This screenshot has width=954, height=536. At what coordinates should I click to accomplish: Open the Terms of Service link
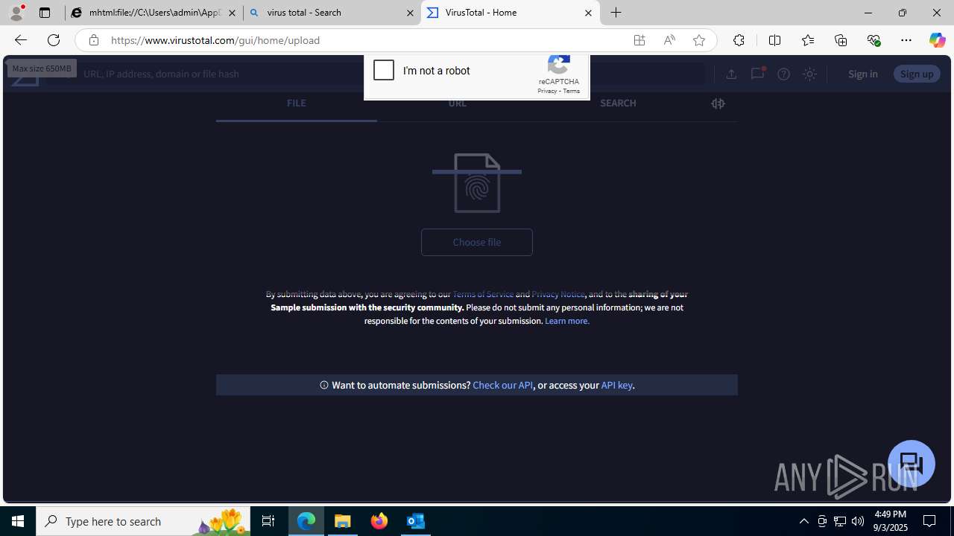tap(483, 294)
